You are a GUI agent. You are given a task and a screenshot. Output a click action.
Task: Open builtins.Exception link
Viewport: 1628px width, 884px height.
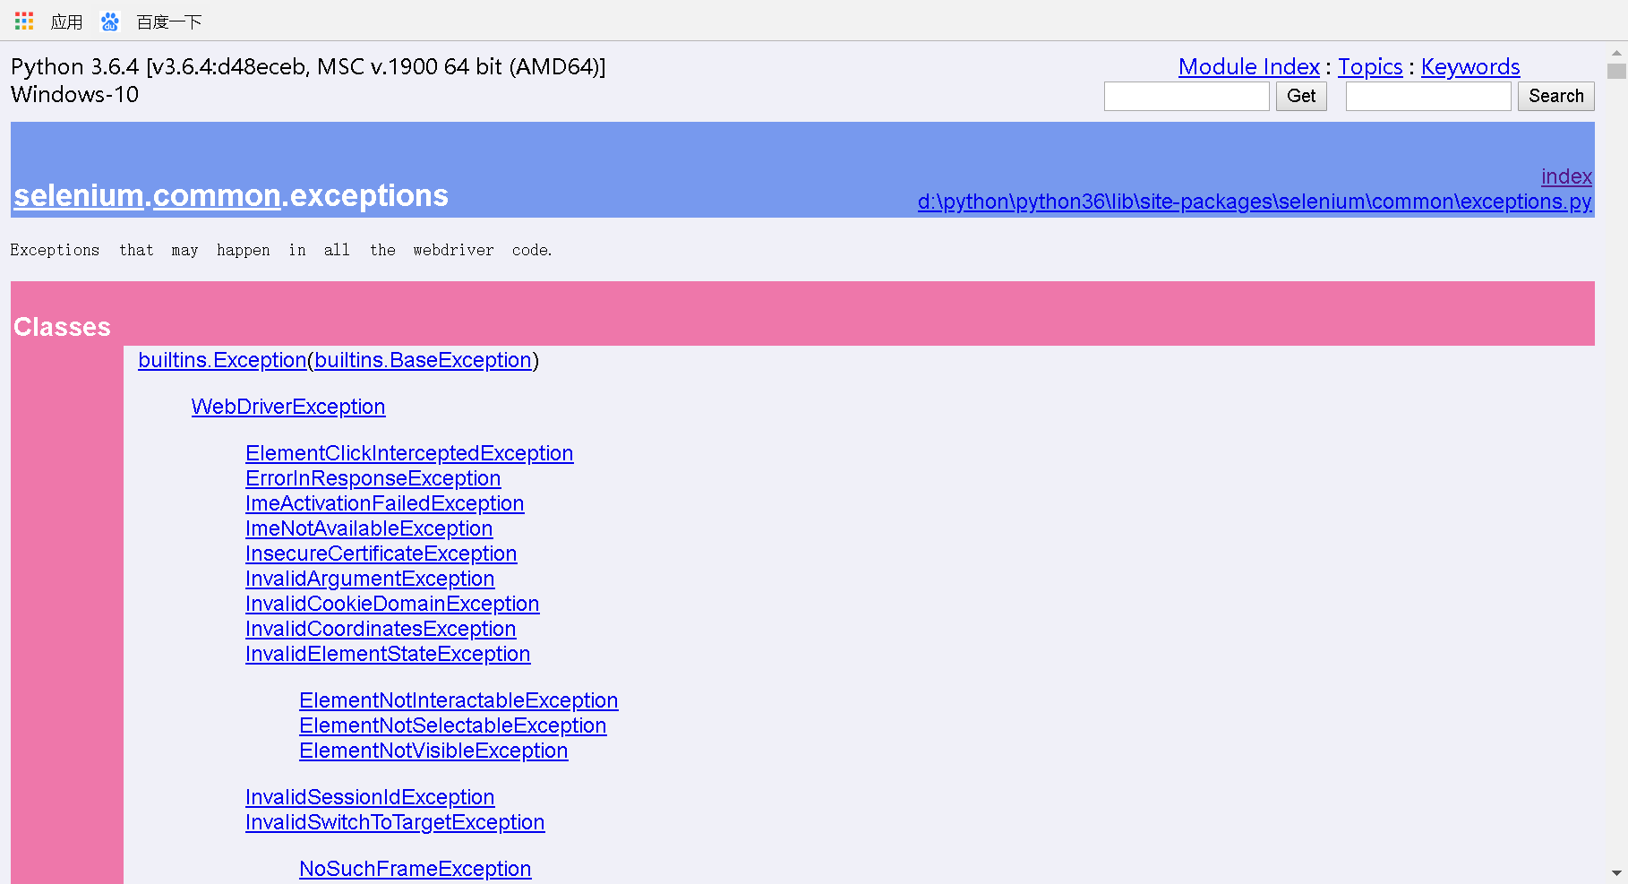point(222,360)
